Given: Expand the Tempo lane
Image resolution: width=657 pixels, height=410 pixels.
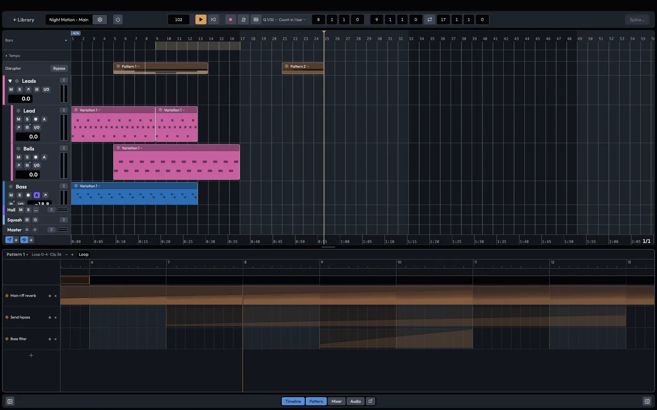Looking at the screenshot, I should (x=6, y=56).
